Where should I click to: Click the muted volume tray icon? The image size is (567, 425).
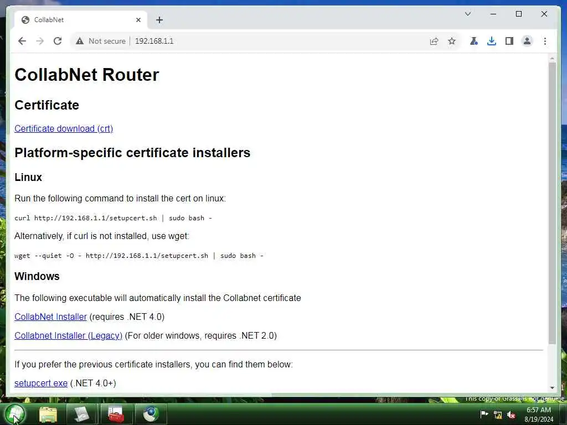point(511,415)
